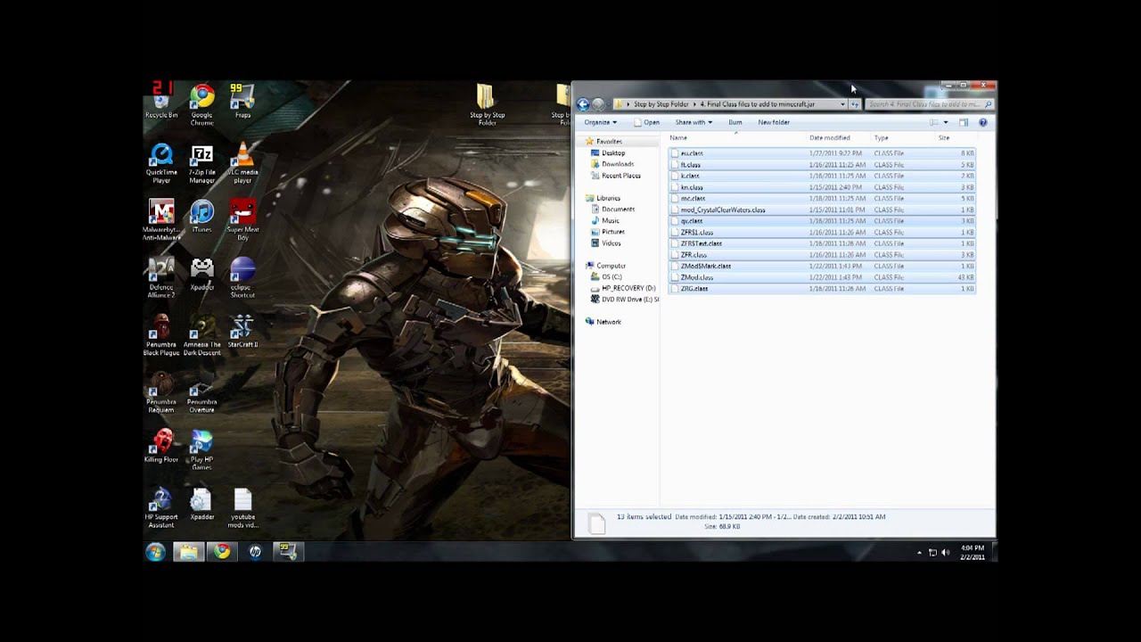Select the Xpadder gamepad desktop icon
This screenshot has height=642, width=1141.
point(202,273)
